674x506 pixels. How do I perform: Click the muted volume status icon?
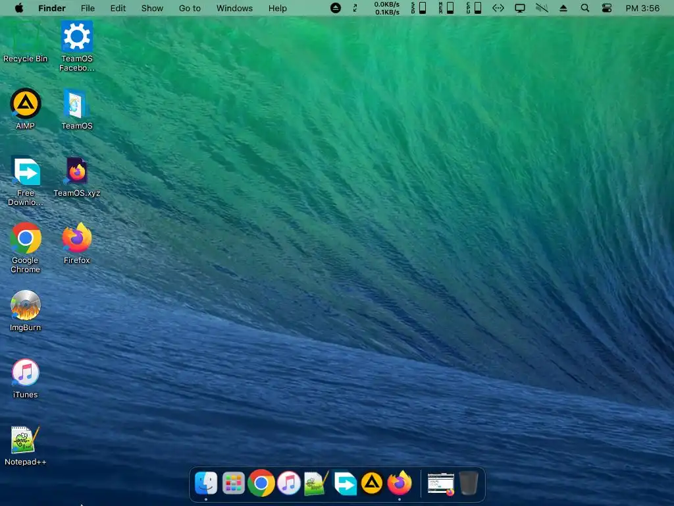click(542, 8)
